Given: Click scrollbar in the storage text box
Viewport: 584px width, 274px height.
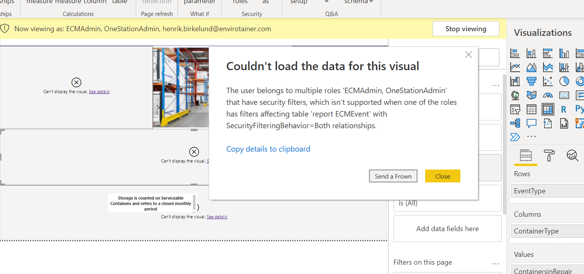Looking at the screenshot, I should click(195, 203).
